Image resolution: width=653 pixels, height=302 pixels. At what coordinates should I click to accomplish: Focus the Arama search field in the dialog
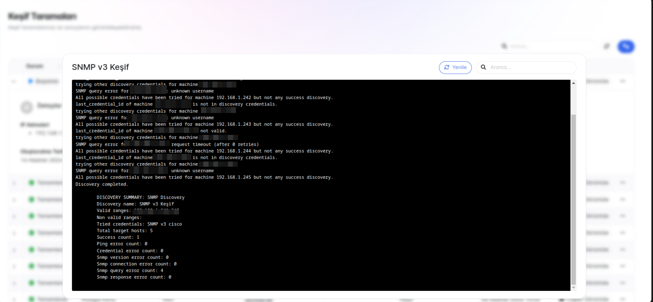pyautogui.click(x=526, y=68)
